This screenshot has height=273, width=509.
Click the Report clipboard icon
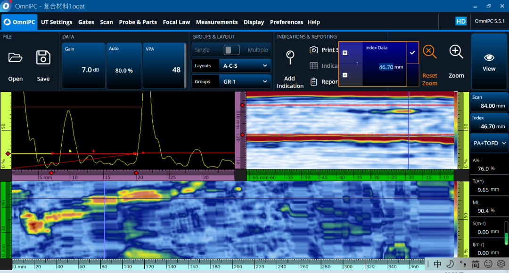point(313,82)
